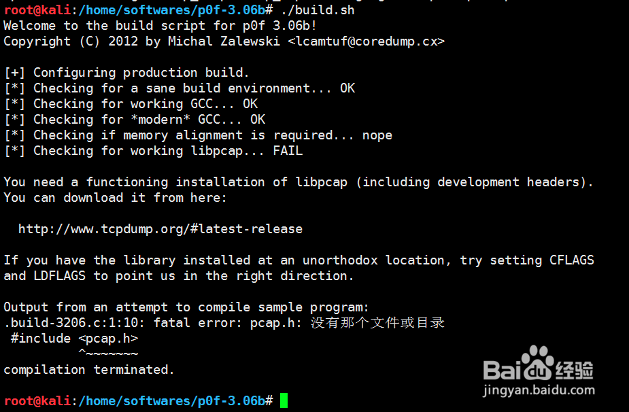Click the jingyan.baidu.com watermark text

[x=539, y=390]
